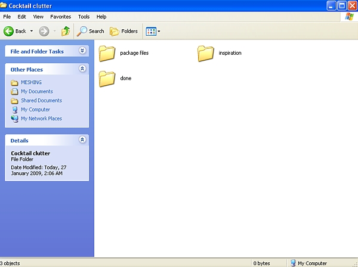This screenshot has height=267, width=358.
Task: Select the package files folder
Action: tap(107, 53)
